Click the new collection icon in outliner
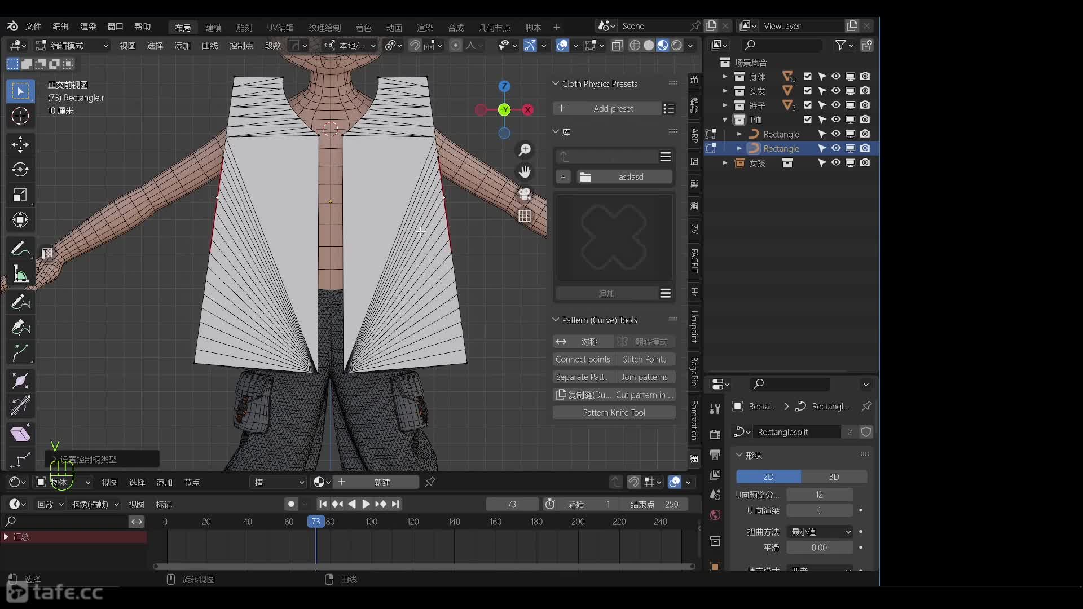 (x=867, y=45)
